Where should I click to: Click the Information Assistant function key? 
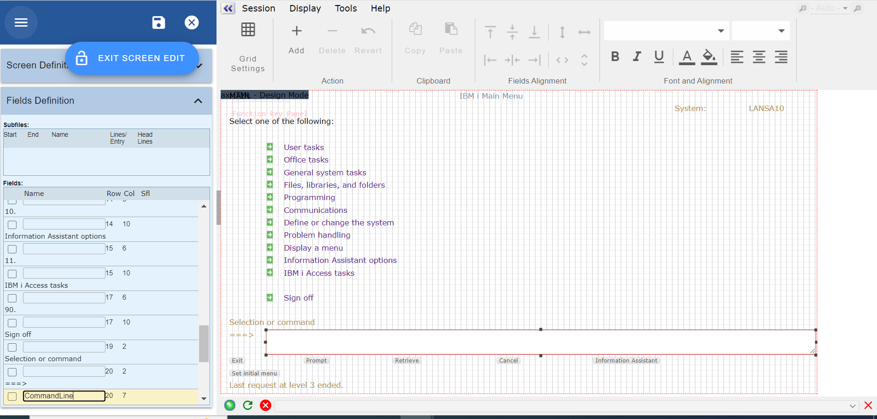(626, 361)
